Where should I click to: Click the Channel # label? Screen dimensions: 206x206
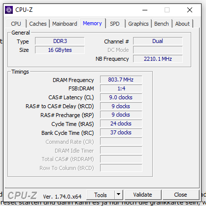coord(116,41)
